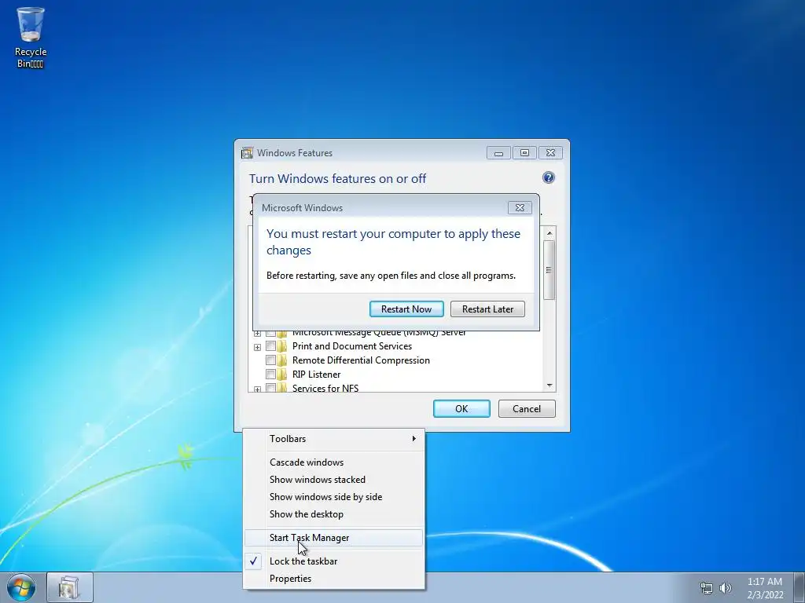Minimize the Windows Features window
This screenshot has width=805, height=603.
coord(498,153)
